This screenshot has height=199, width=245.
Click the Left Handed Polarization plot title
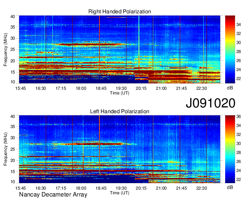(120, 111)
